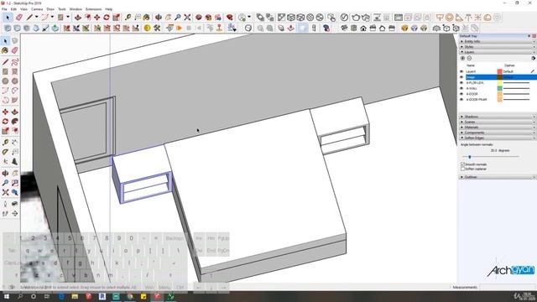Click the red color swatch of Layer0
The width and height of the screenshot is (537, 302).
point(500,71)
